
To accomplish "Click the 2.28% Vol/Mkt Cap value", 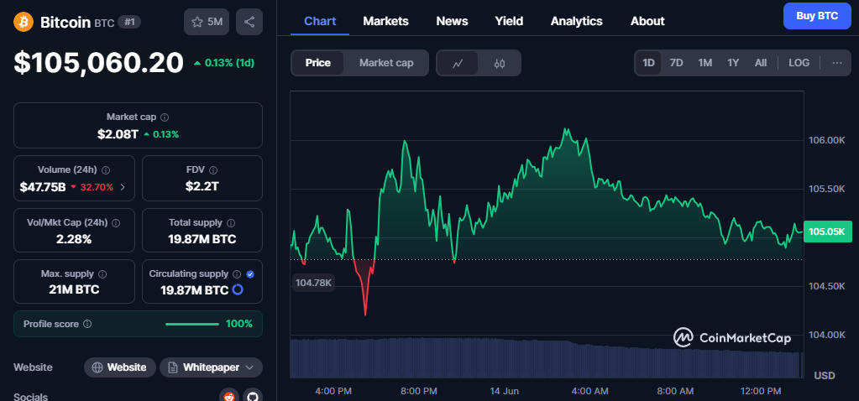I will tap(74, 239).
